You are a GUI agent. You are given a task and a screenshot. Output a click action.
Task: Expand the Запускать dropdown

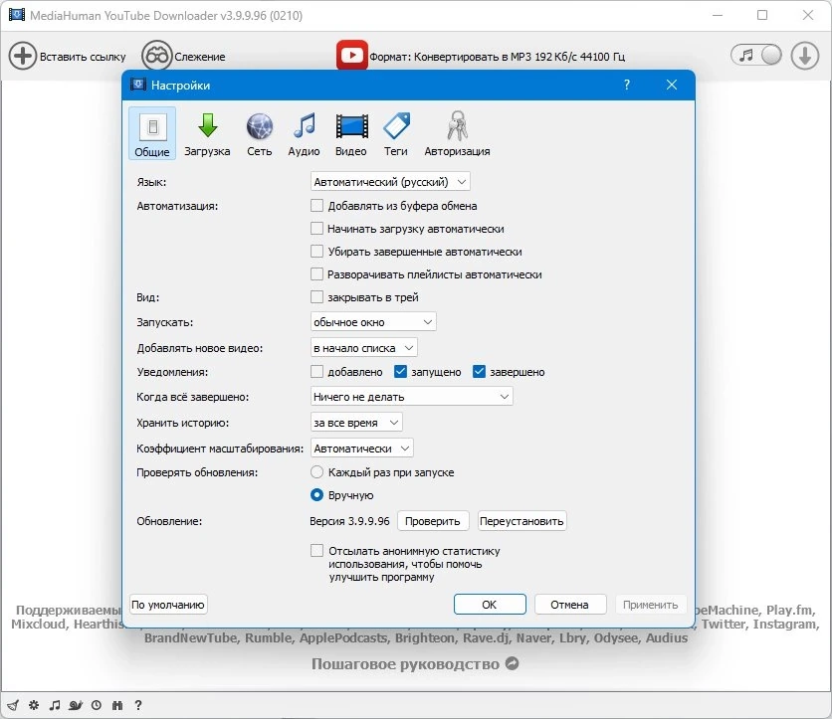[x=373, y=322]
